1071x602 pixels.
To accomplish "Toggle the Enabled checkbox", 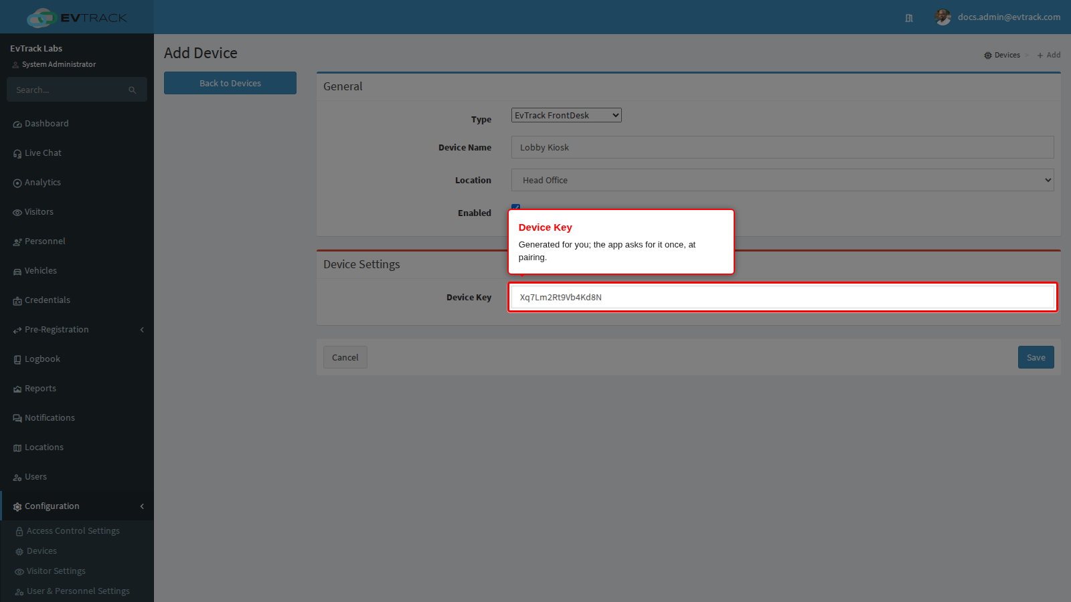I will click(x=515, y=207).
